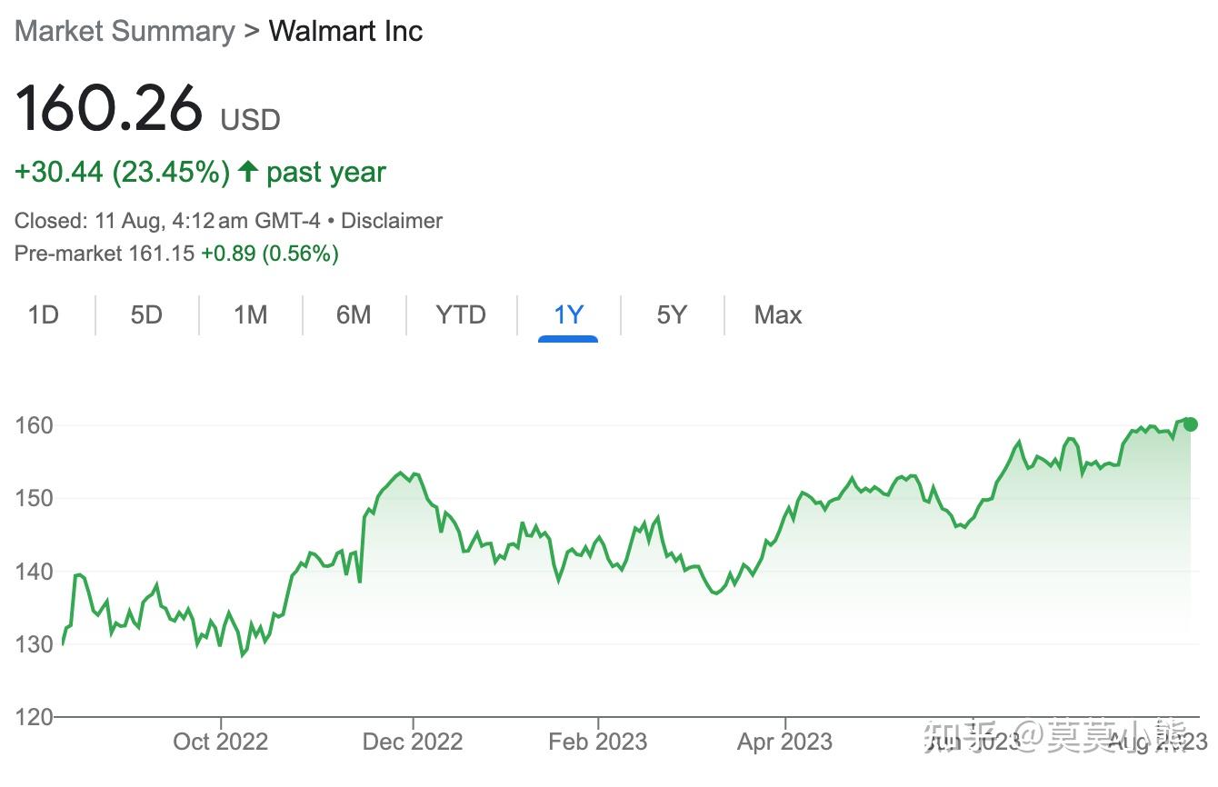Click the Oct 2022 axis label
The image size is (1218, 787).
(221, 742)
